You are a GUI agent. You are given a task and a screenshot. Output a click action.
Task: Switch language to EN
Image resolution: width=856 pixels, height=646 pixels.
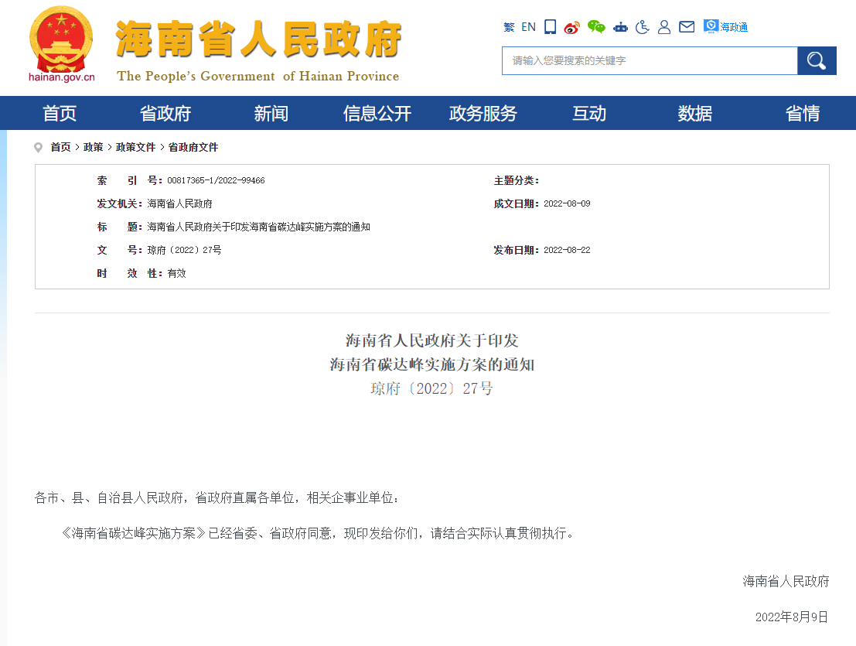click(528, 27)
